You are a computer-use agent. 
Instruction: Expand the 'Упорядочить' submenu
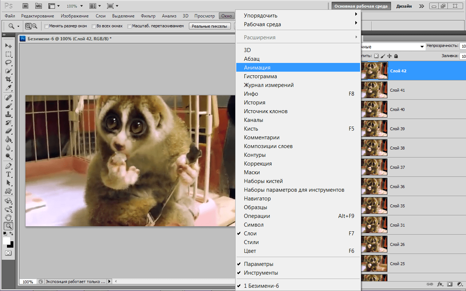coord(299,16)
